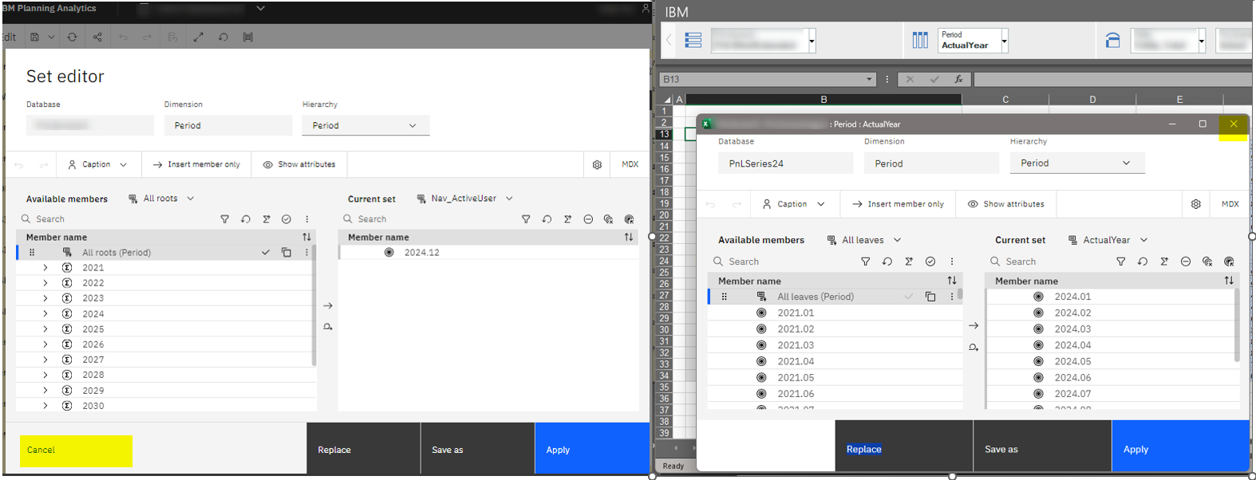Viewport: 1256px width, 480px height.
Task: Toggle Show attributes in the left Set editor
Action: pyautogui.click(x=299, y=164)
